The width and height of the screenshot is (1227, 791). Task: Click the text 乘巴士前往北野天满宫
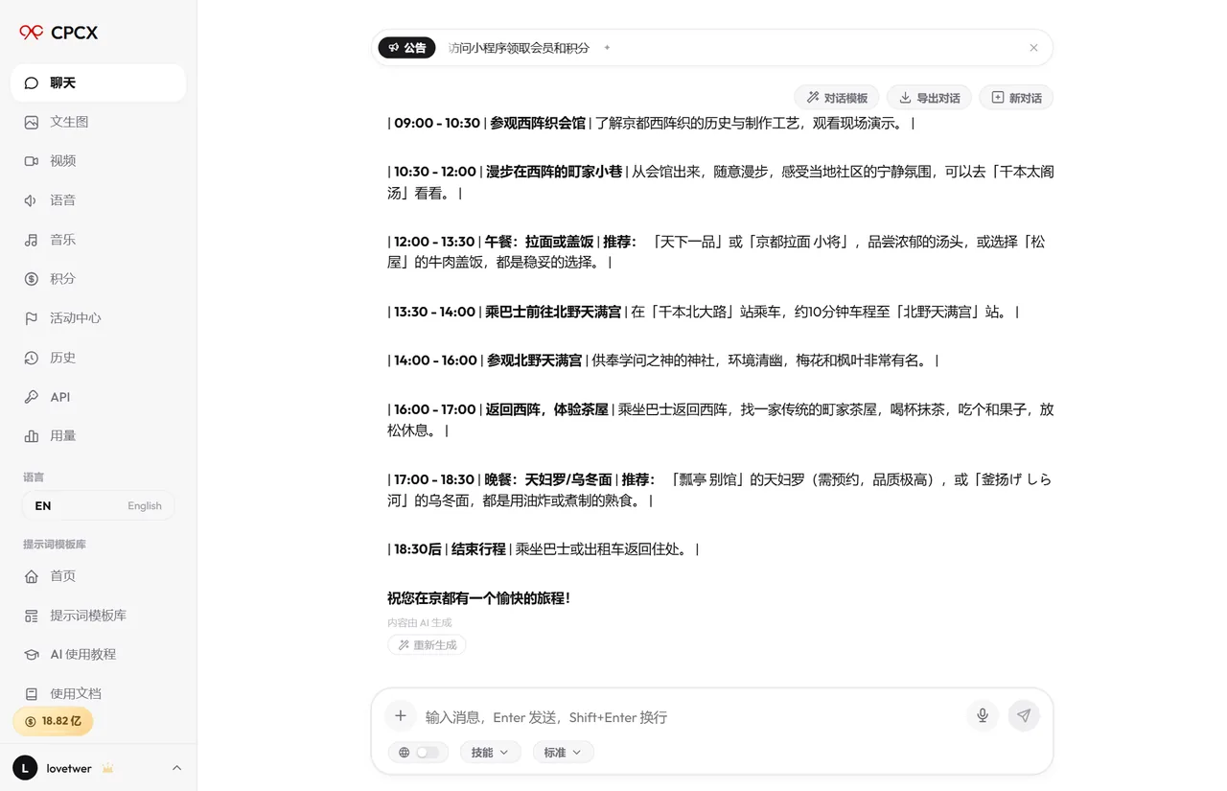pos(553,312)
